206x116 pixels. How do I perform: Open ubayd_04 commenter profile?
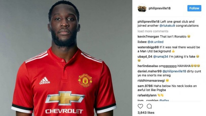point(145,57)
